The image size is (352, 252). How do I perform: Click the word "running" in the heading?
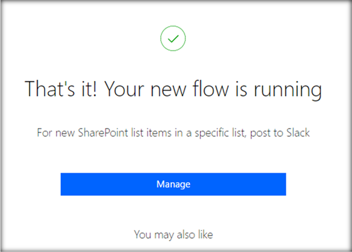[288, 90]
